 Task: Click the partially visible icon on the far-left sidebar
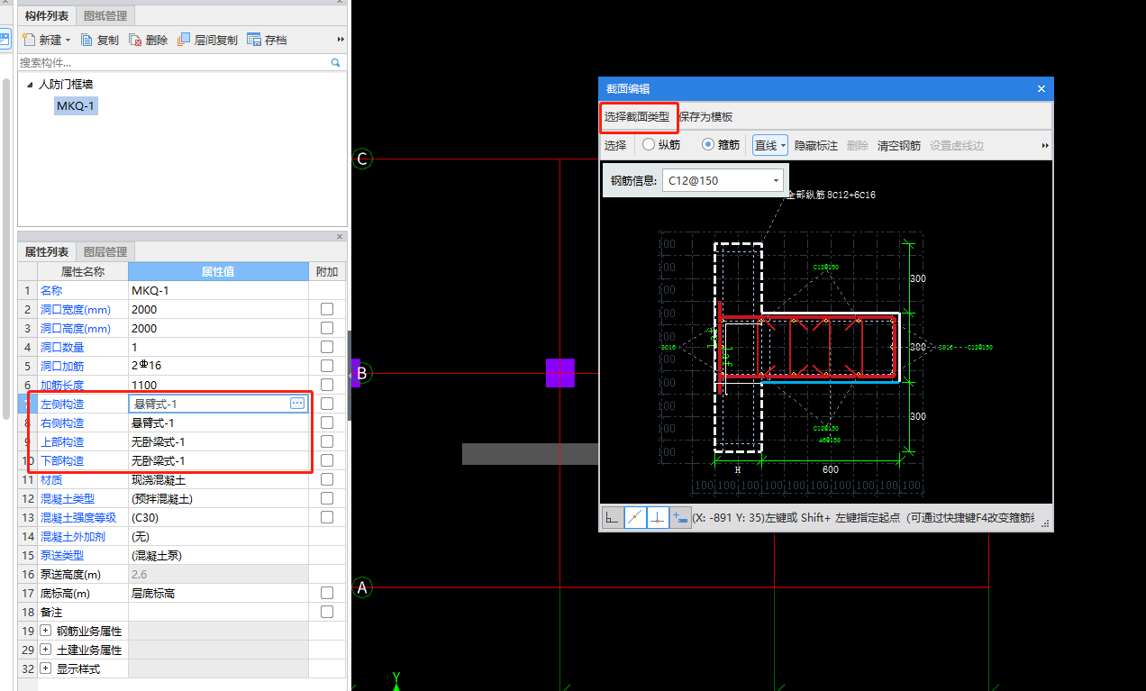(x=5, y=40)
